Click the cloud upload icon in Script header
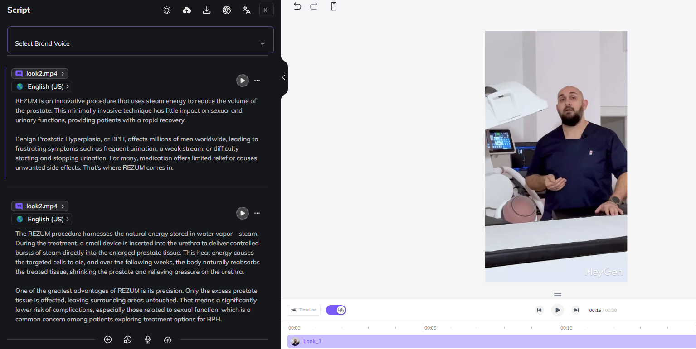 click(187, 10)
